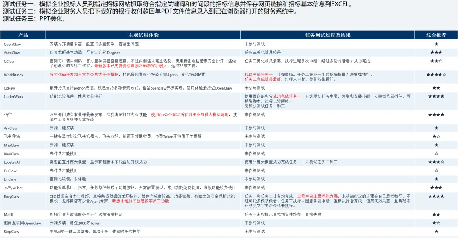458x238 pixels.
Task: Click '任务三美化效果较差' in AutoClaw row
Action: tap(263, 53)
